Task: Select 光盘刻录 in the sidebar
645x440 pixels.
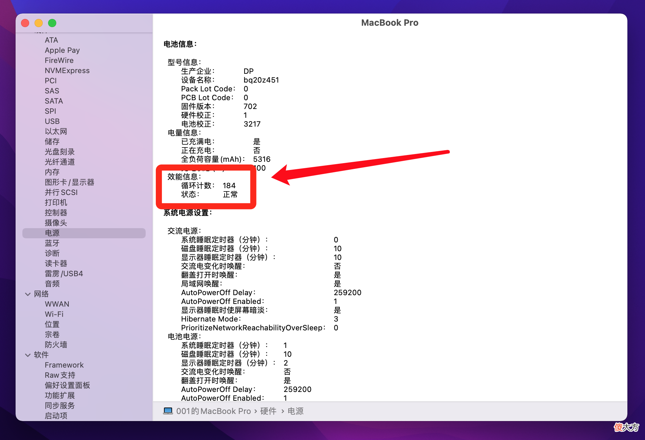Action: coord(60,152)
